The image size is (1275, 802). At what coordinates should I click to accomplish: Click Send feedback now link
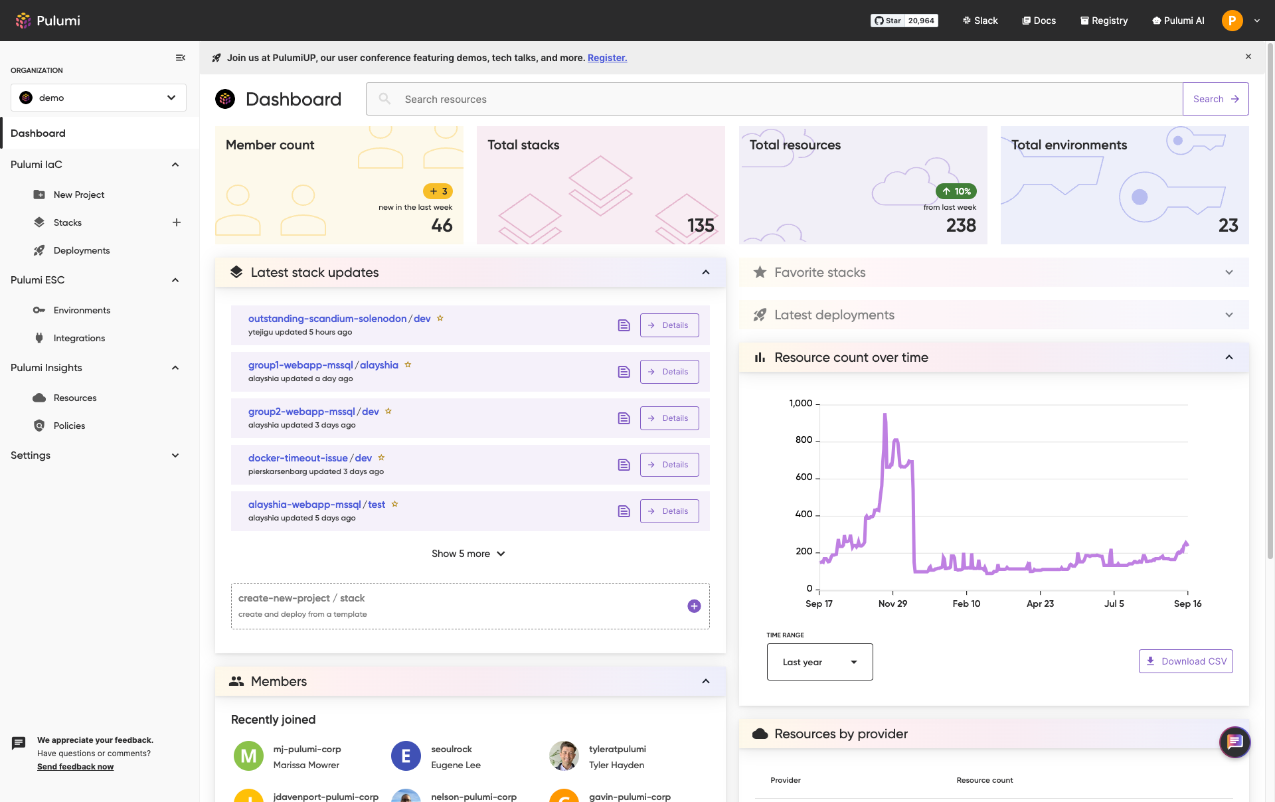[75, 767]
